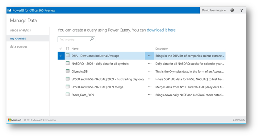Open the help question mark icon
This screenshot has height=137, width=259.
pos(241,10)
